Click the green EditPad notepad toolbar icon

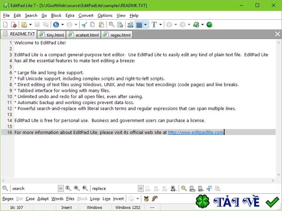[196, 25]
